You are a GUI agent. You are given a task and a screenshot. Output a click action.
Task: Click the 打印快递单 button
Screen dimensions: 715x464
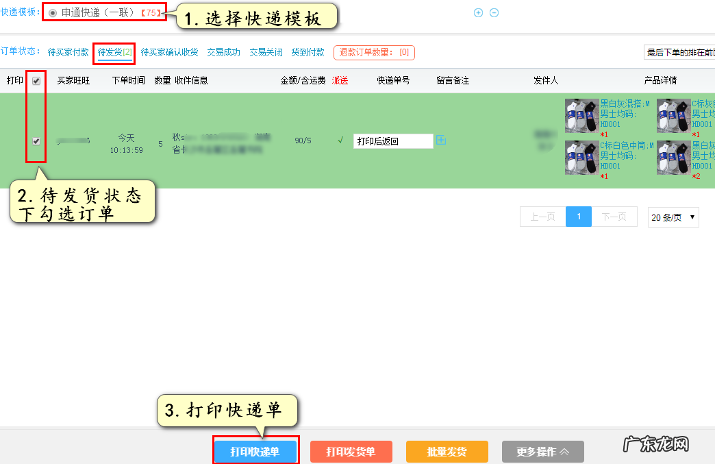[x=255, y=452]
